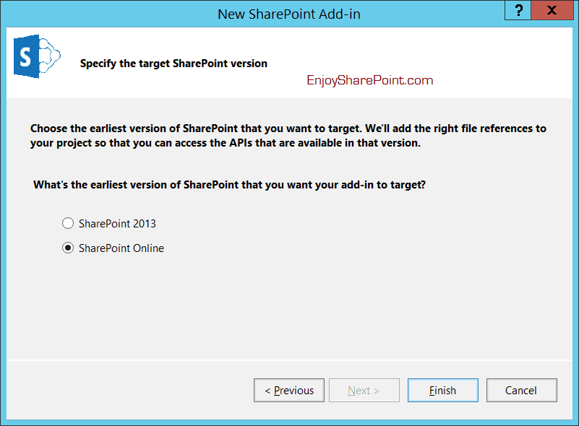Viewport: 579px width, 426px height.
Task: Close the dialog with the X button
Action: pyautogui.click(x=552, y=10)
